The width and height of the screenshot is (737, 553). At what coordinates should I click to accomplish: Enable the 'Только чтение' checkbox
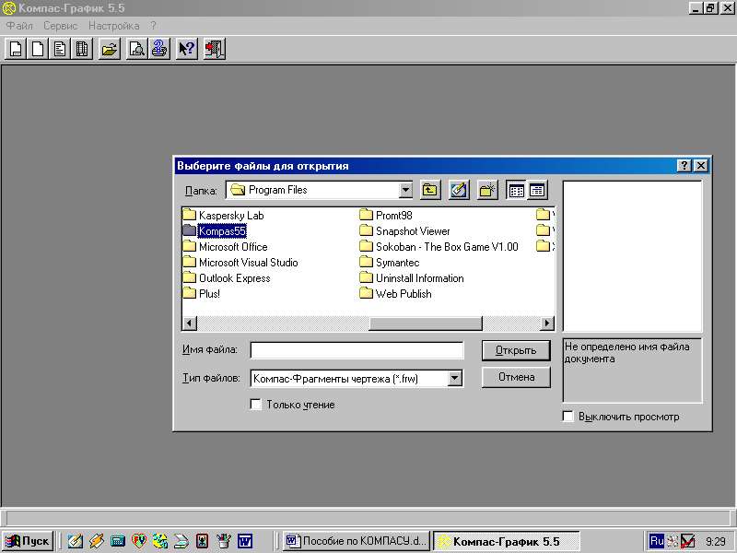tap(256, 405)
